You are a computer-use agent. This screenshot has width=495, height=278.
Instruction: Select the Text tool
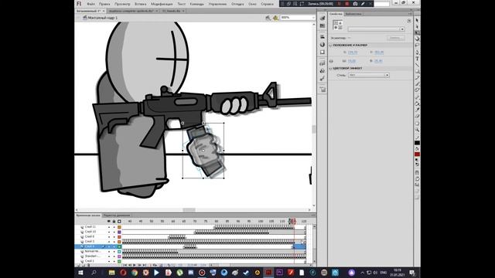pos(417,59)
